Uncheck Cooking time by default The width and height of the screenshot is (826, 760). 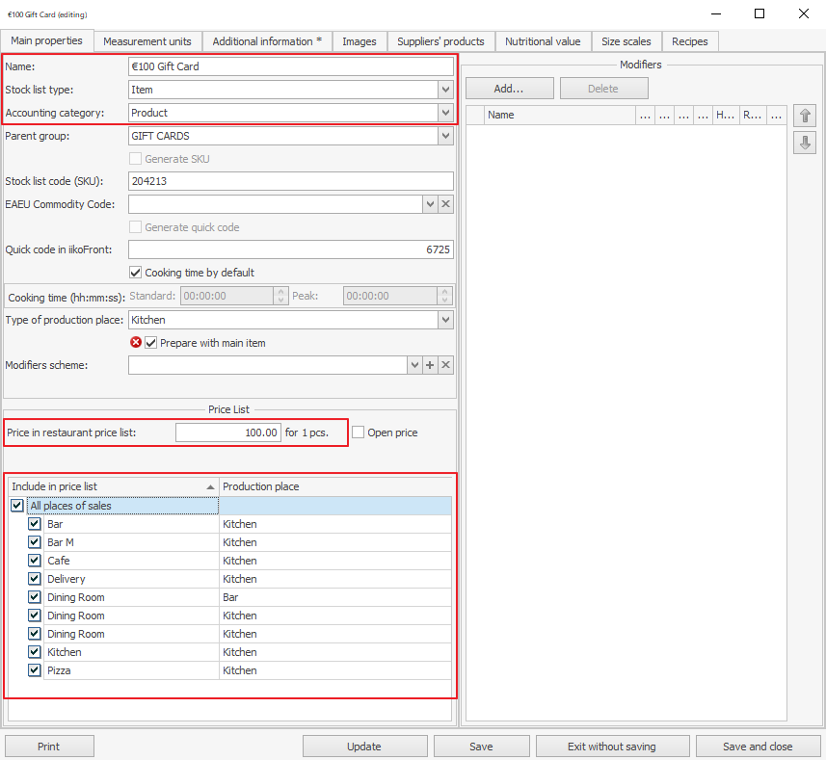click(x=136, y=273)
